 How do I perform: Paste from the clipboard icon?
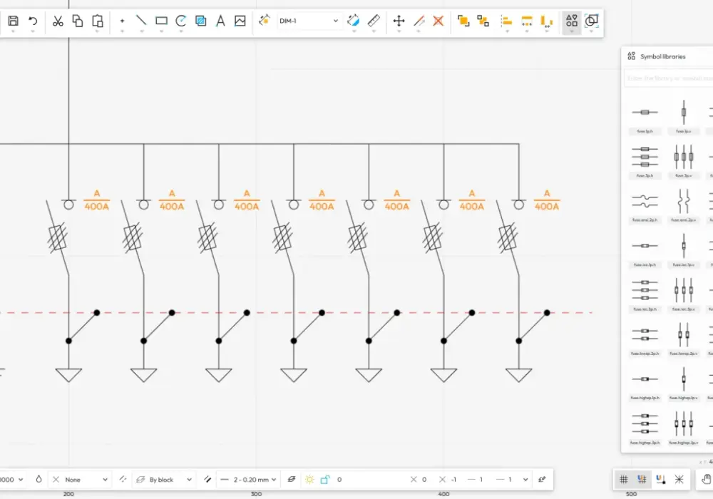pos(97,21)
